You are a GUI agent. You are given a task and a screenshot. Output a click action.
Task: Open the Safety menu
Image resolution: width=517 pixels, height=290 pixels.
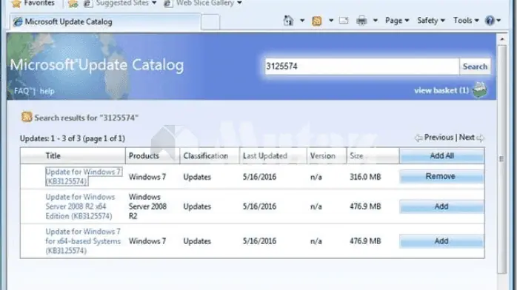point(431,21)
